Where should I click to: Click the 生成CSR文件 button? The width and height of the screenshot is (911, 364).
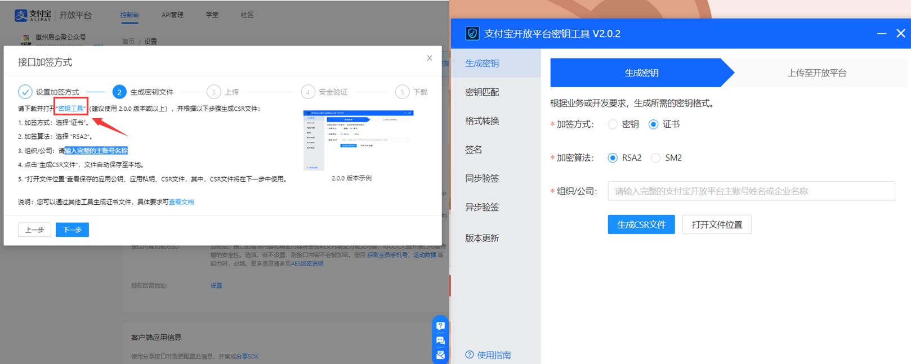pos(641,224)
